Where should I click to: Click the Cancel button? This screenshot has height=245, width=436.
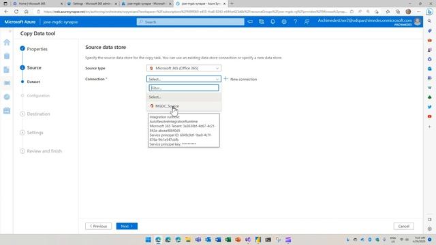(x=403, y=226)
